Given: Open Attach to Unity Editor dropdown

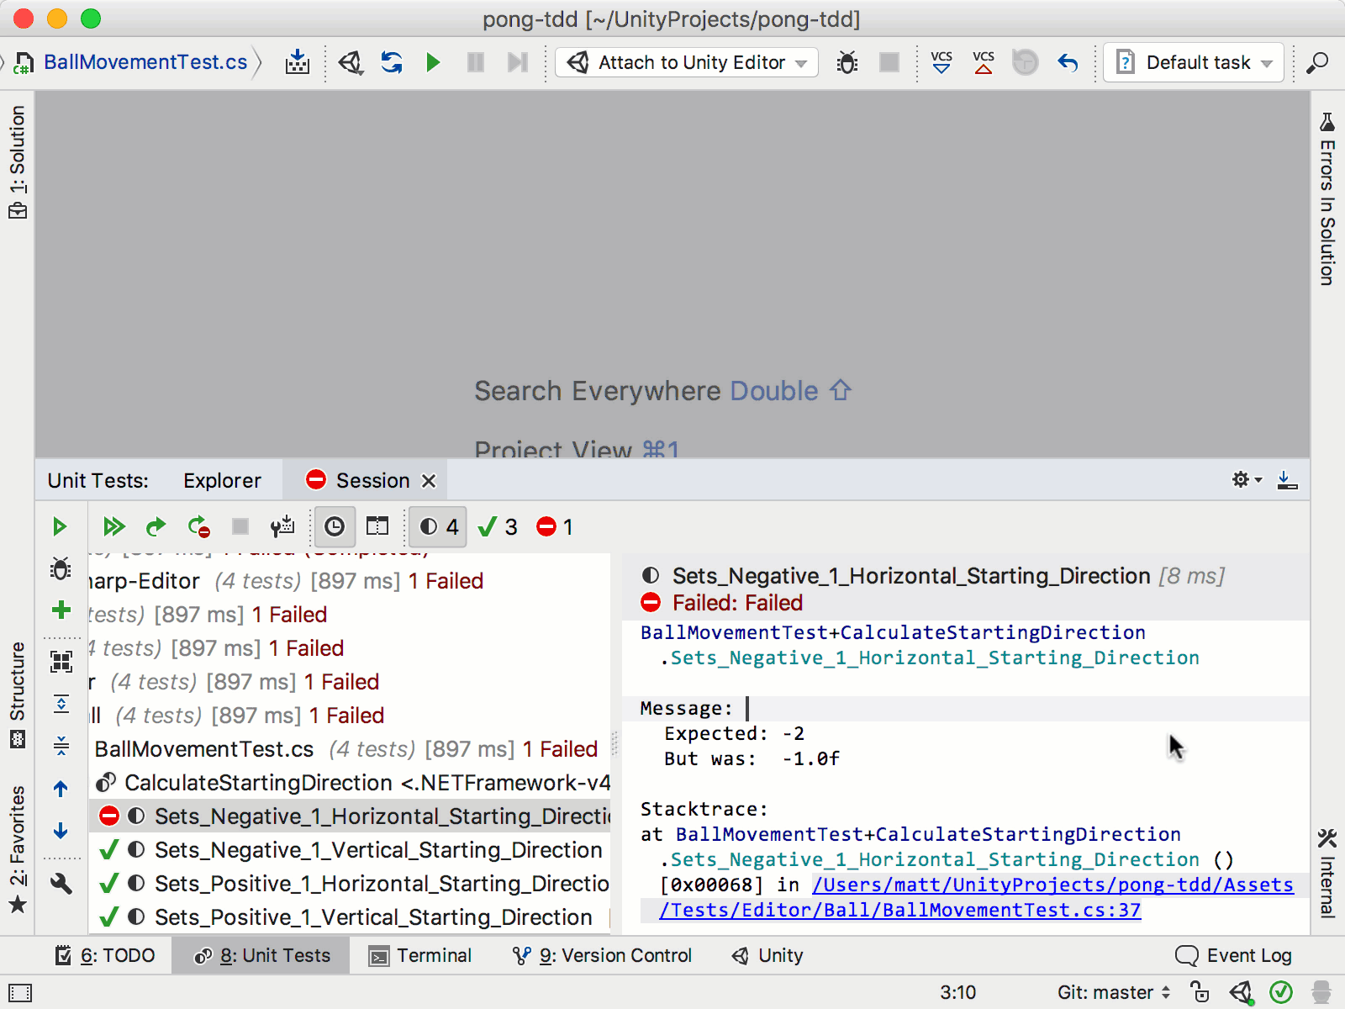Looking at the screenshot, I should tap(687, 63).
